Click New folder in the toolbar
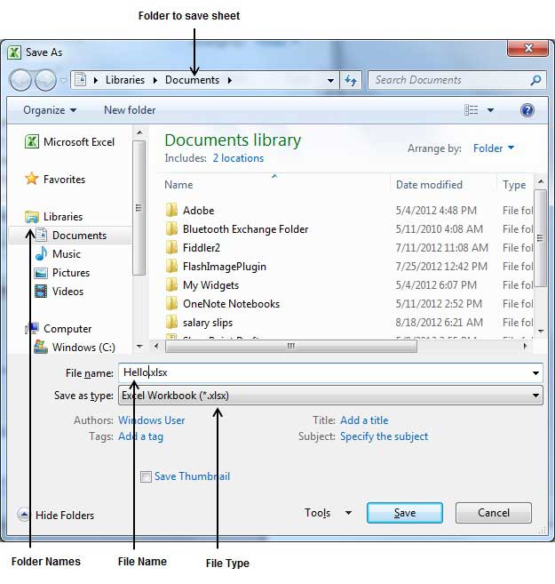Image resolution: width=555 pixels, height=584 pixels. (x=130, y=110)
